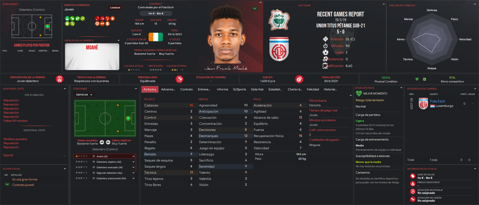Screen dimensions: 479x205
Task: Click the Cambiar button
Action: [115, 7]
